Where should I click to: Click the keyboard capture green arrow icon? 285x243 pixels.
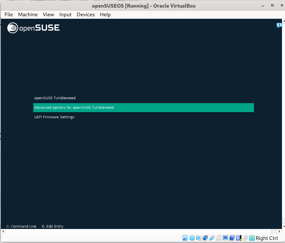(x=252, y=238)
